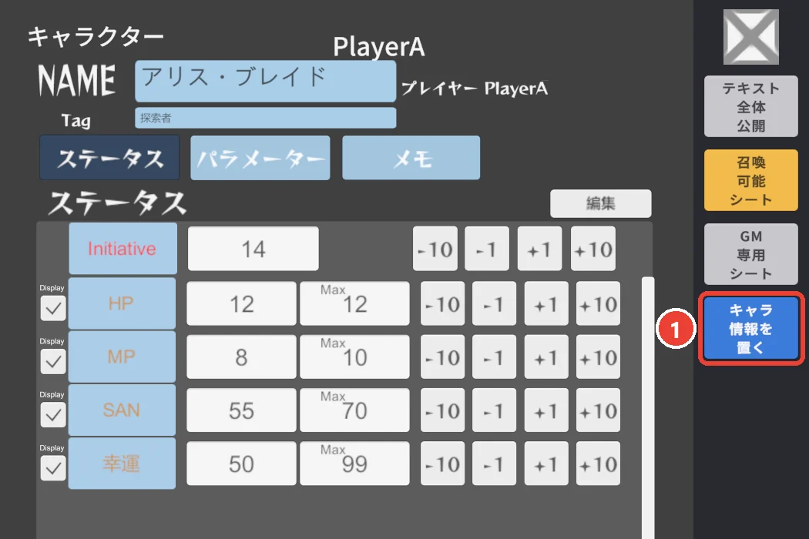The height and width of the screenshot is (539, 809).
Task: Click the PlayerA heading at top
Action: click(x=379, y=48)
